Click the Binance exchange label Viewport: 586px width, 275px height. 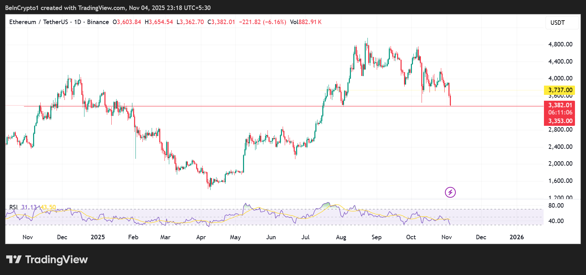pyautogui.click(x=98, y=22)
